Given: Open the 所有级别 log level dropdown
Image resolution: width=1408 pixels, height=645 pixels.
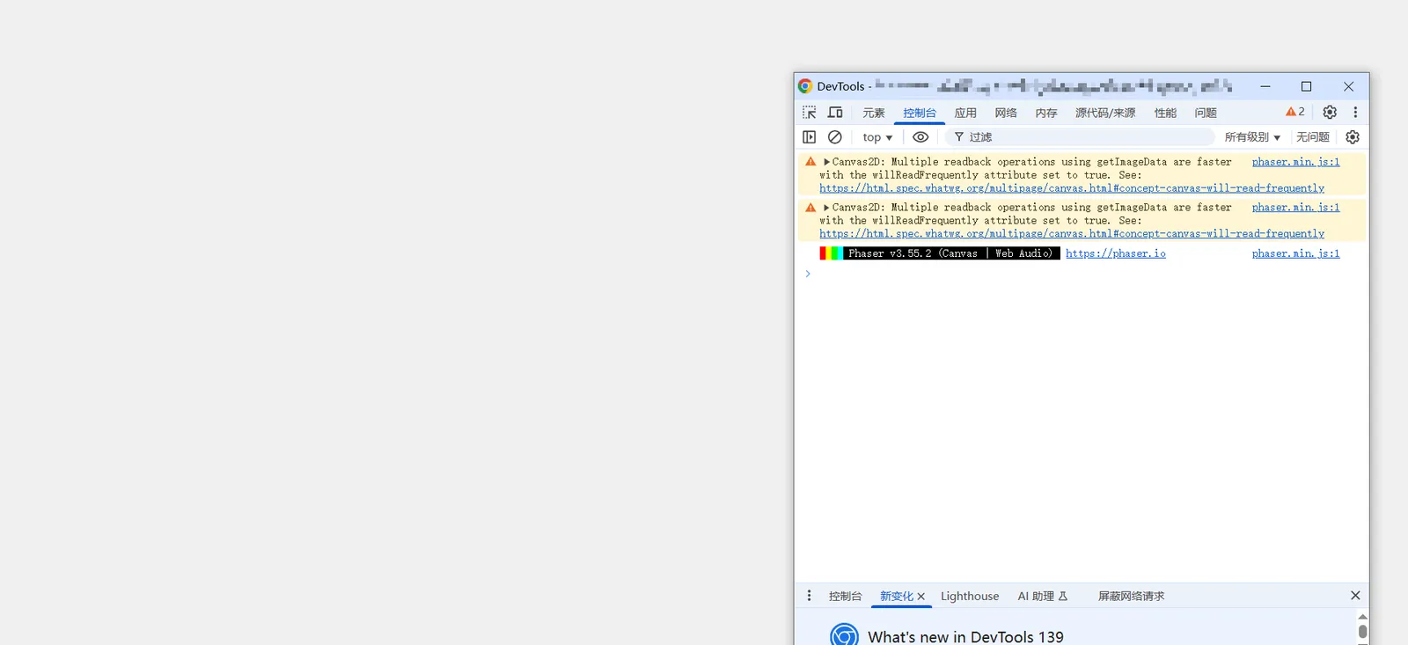Looking at the screenshot, I should tap(1252, 137).
